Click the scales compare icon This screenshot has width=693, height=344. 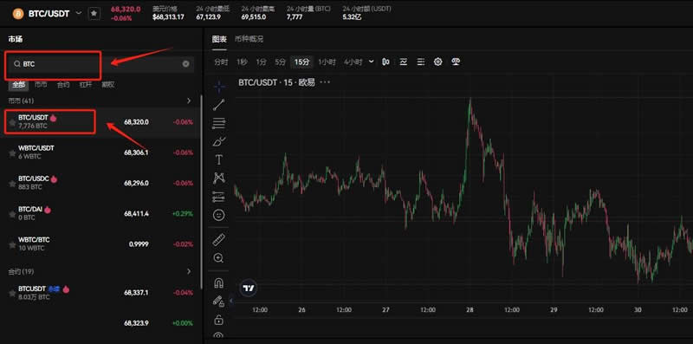coord(456,62)
